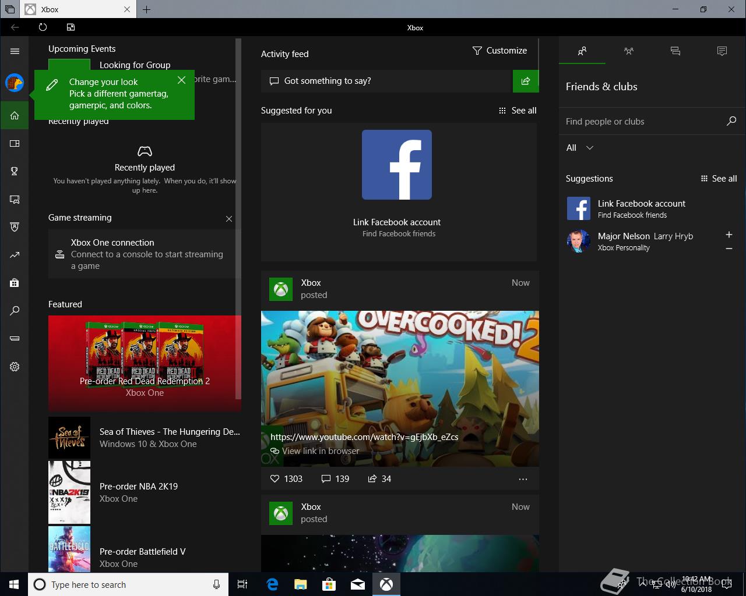Viewport: 746px width, 596px height.
Task: Open Pre-order NBA 2K19 featured item
Action: 145,492
